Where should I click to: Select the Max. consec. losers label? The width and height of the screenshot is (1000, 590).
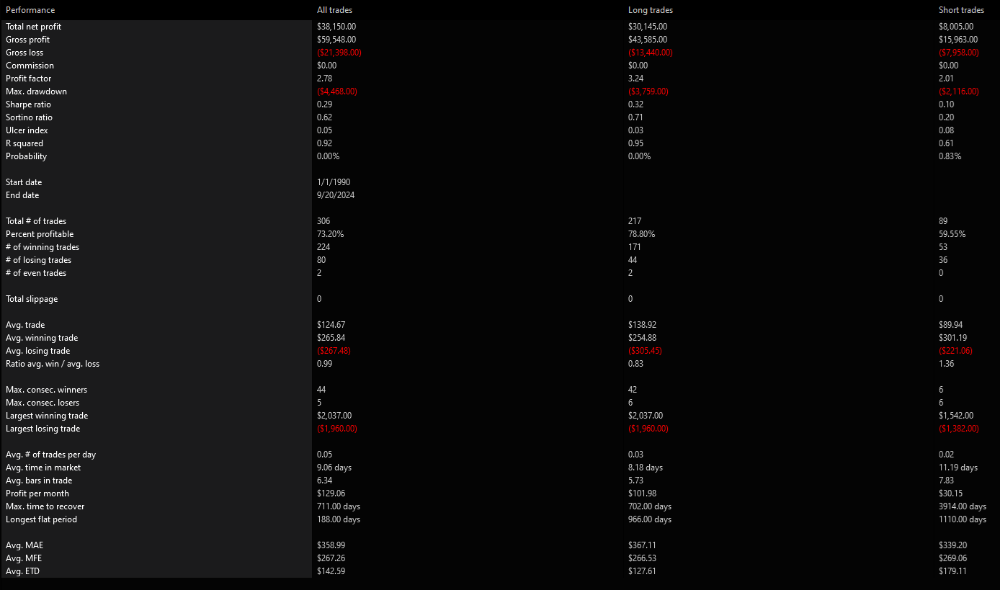click(x=43, y=403)
